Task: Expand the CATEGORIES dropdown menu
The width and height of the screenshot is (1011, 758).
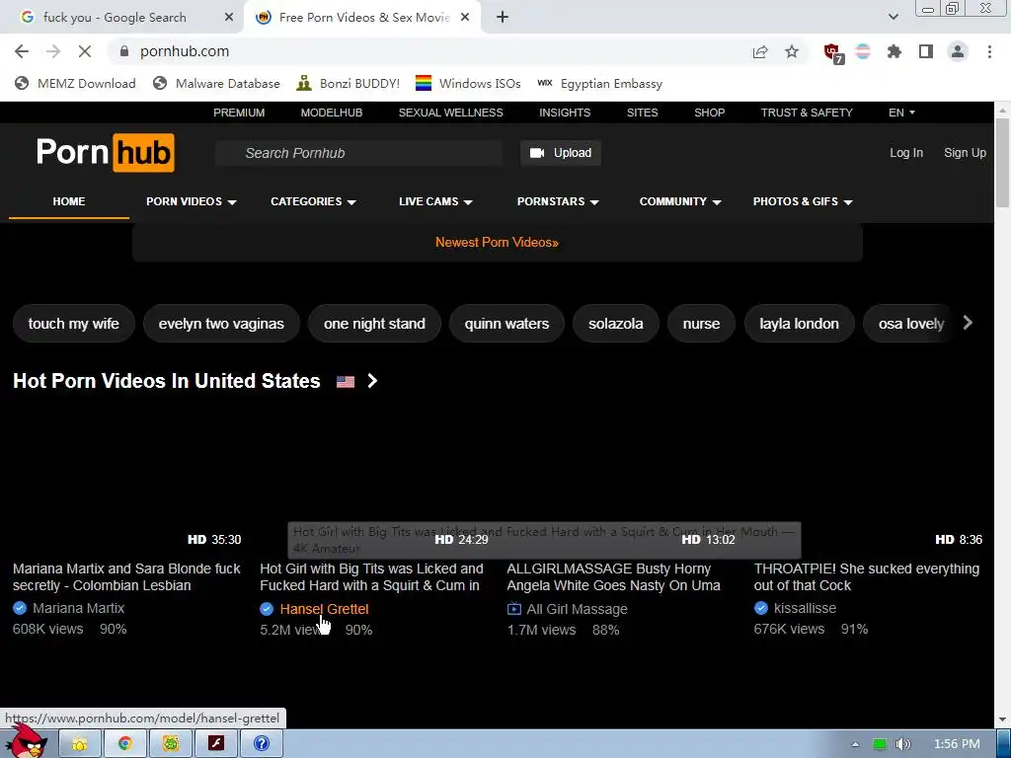Action: click(x=313, y=201)
